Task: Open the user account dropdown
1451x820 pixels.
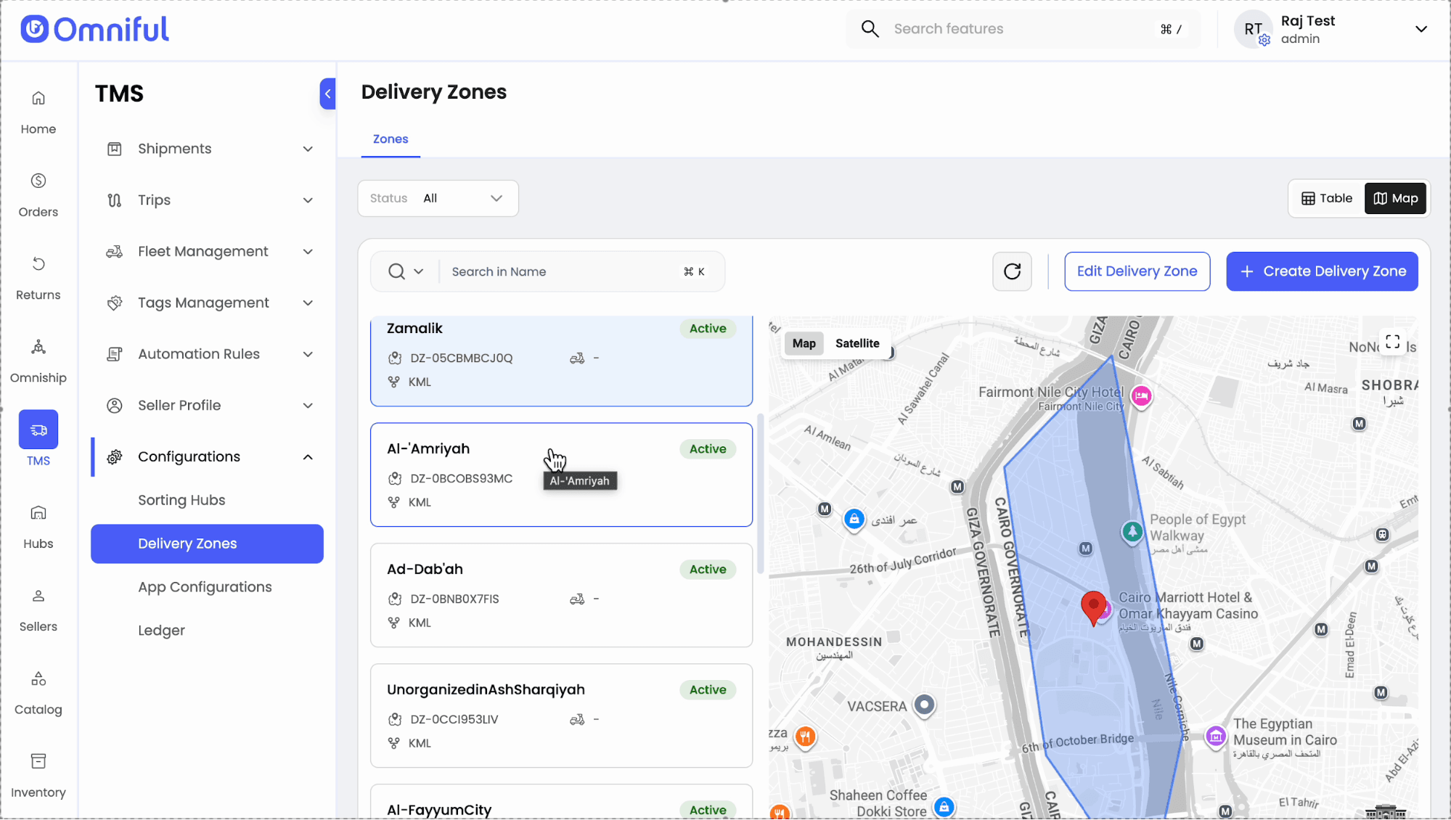Action: 1421,29
